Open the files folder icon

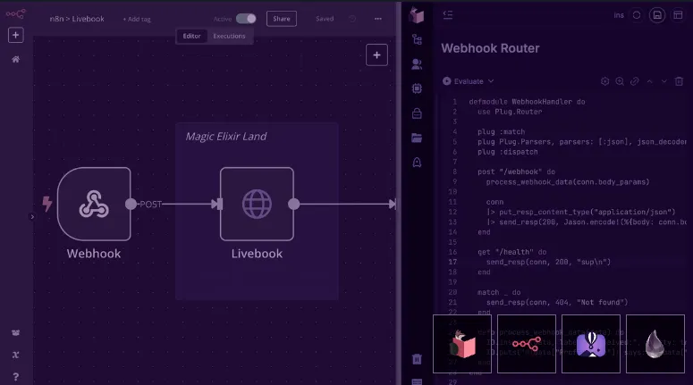point(417,138)
